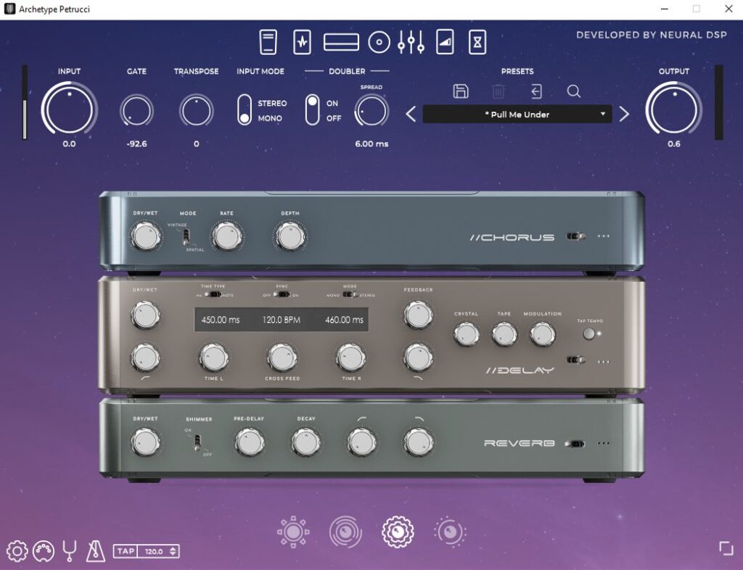Click the 450.00 ms delay time display
The height and width of the screenshot is (570, 743).
click(x=221, y=320)
